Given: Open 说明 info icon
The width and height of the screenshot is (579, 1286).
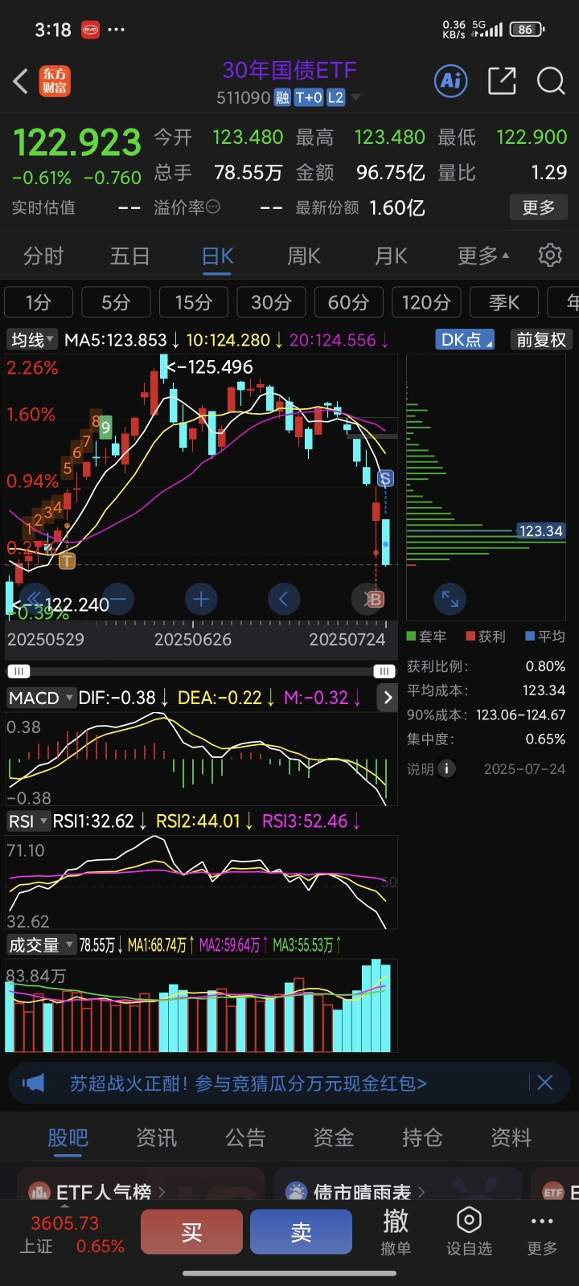Looking at the screenshot, I should tap(446, 768).
